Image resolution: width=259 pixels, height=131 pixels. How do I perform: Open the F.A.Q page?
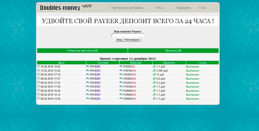pos(159,8)
